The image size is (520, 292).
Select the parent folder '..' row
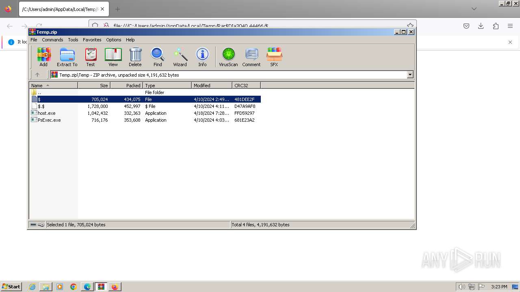point(145,92)
